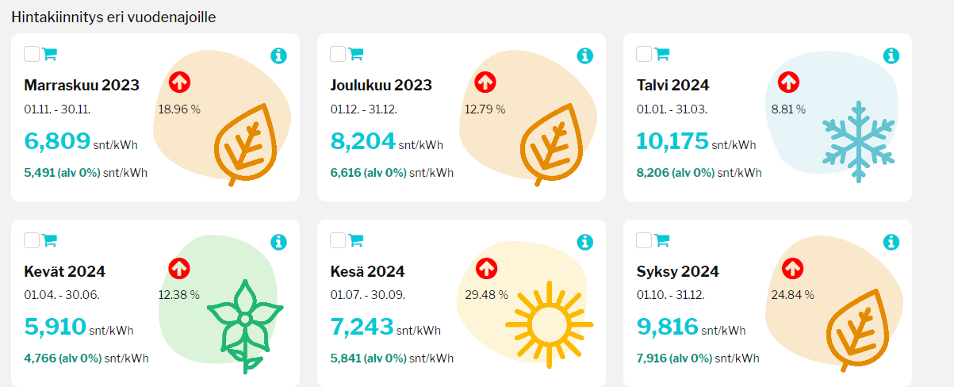Show info icon on Talvi 2024
Screen dimensions: 954x387
(x=891, y=56)
